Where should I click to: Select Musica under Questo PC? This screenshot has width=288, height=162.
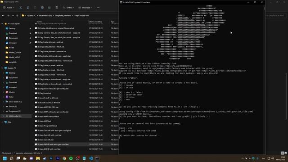[x=12, y=92]
